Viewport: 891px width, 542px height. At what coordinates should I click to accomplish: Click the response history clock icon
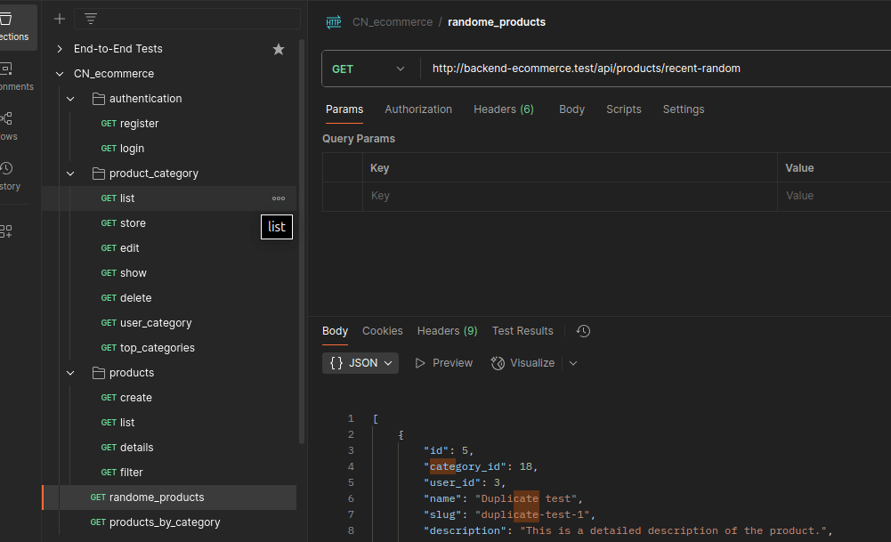583,331
